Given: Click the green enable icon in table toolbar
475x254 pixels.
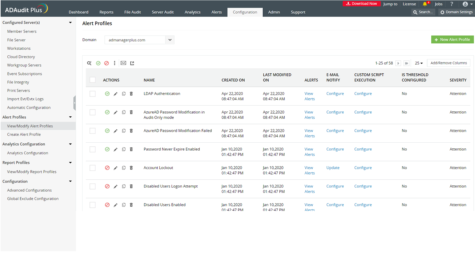Looking at the screenshot, I should 98,63.
